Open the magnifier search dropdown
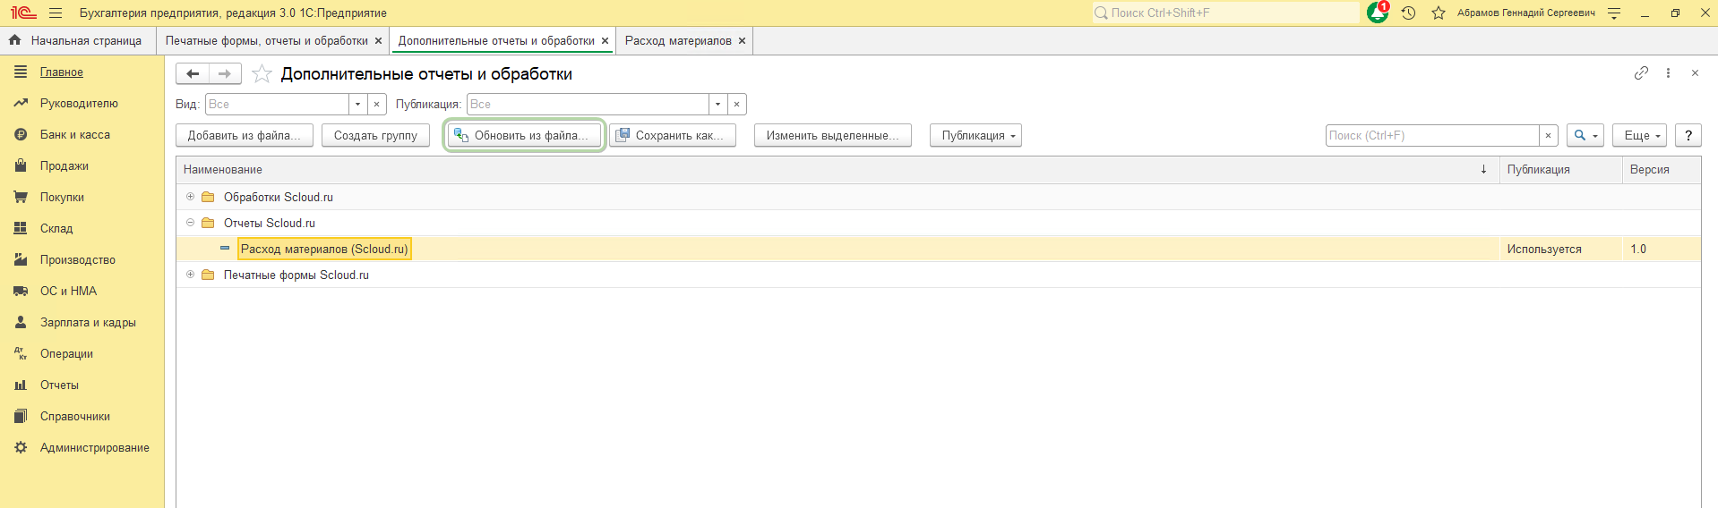 [x=1585, y=135]
